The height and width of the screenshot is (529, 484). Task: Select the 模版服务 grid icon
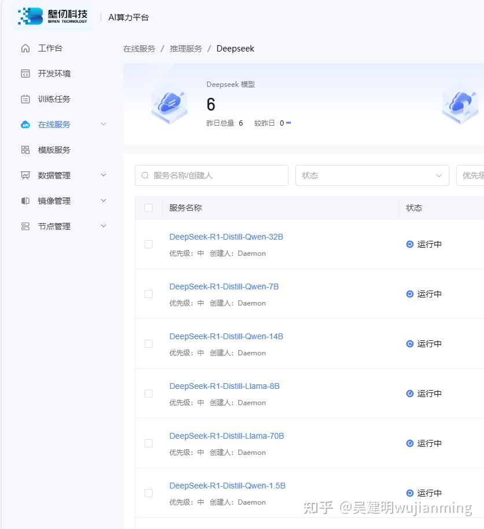[24, 149]
